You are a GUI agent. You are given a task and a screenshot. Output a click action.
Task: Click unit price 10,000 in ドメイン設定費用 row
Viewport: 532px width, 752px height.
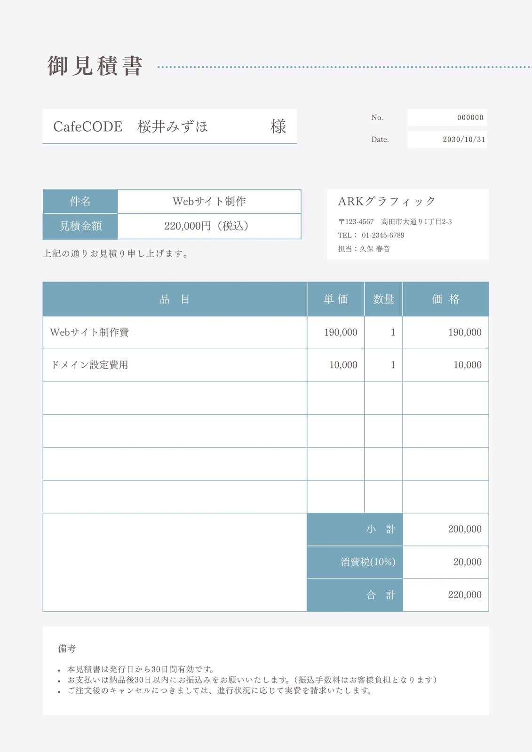click(x=336, y=365)
